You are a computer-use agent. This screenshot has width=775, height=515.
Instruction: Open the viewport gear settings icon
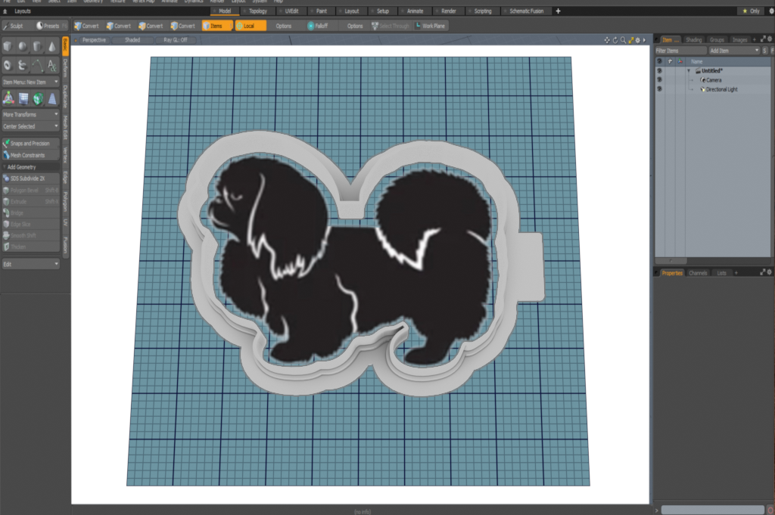click(x=637, y=40)
